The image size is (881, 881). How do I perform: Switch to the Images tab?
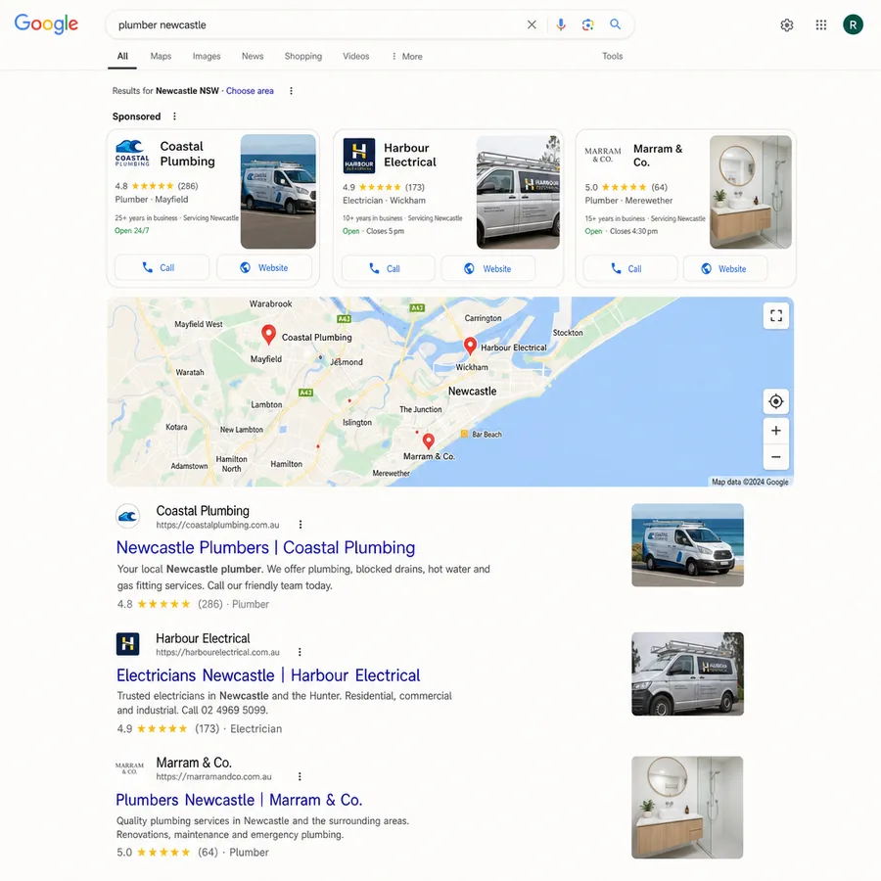(x=207, y=56)
